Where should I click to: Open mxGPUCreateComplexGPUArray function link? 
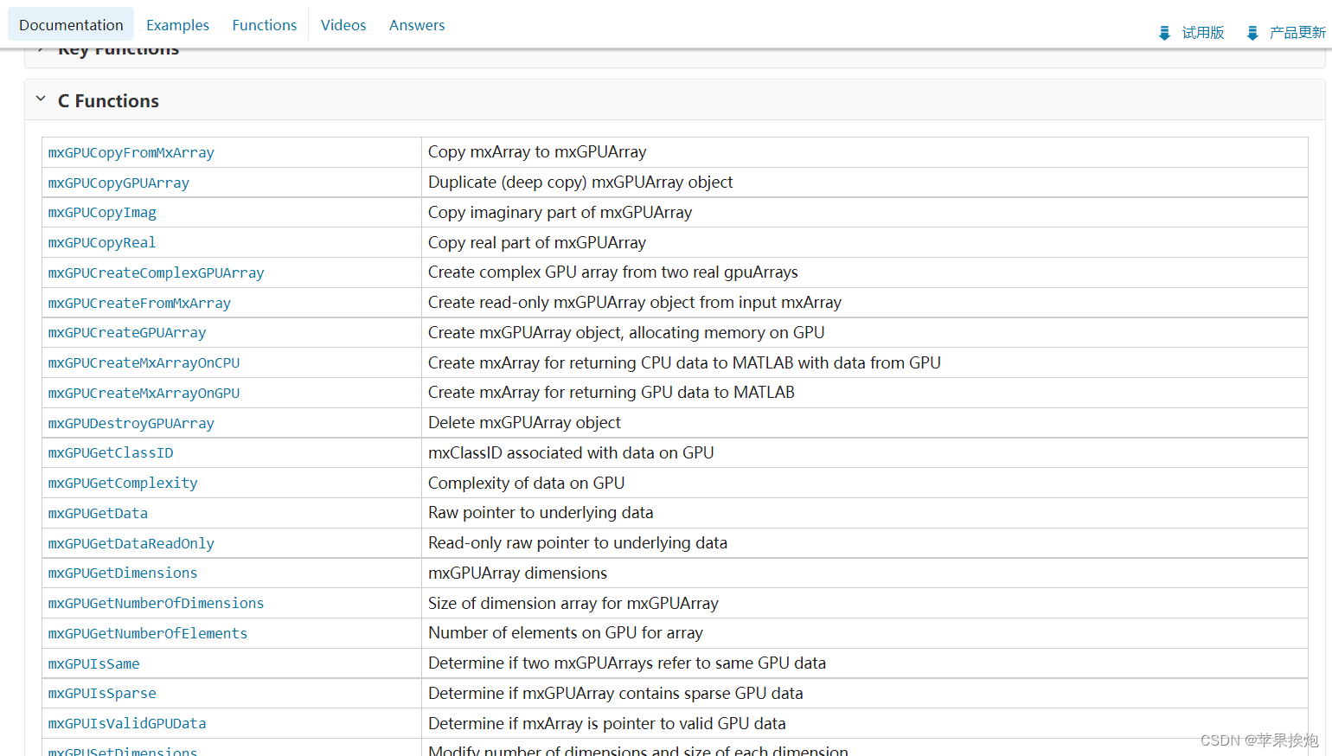click(157, 273)
